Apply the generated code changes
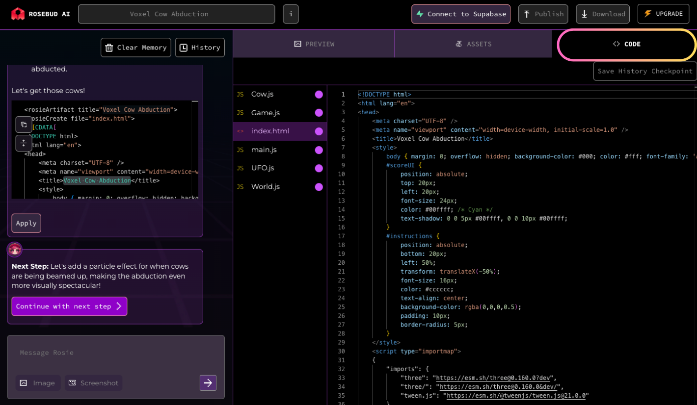The width and height of the screenshot is (697, 405). point(27,223)
